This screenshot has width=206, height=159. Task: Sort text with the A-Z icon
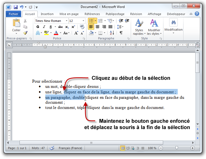(x=112, y=33)
